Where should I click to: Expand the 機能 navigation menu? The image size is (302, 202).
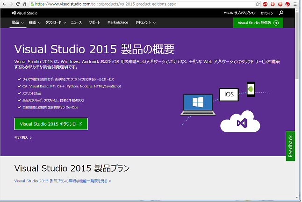(x=35, y=22)
